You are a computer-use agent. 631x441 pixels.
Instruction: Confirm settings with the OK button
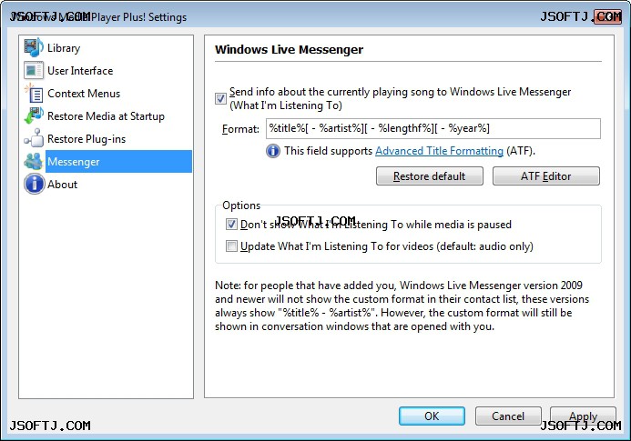(x=432, y=416)
